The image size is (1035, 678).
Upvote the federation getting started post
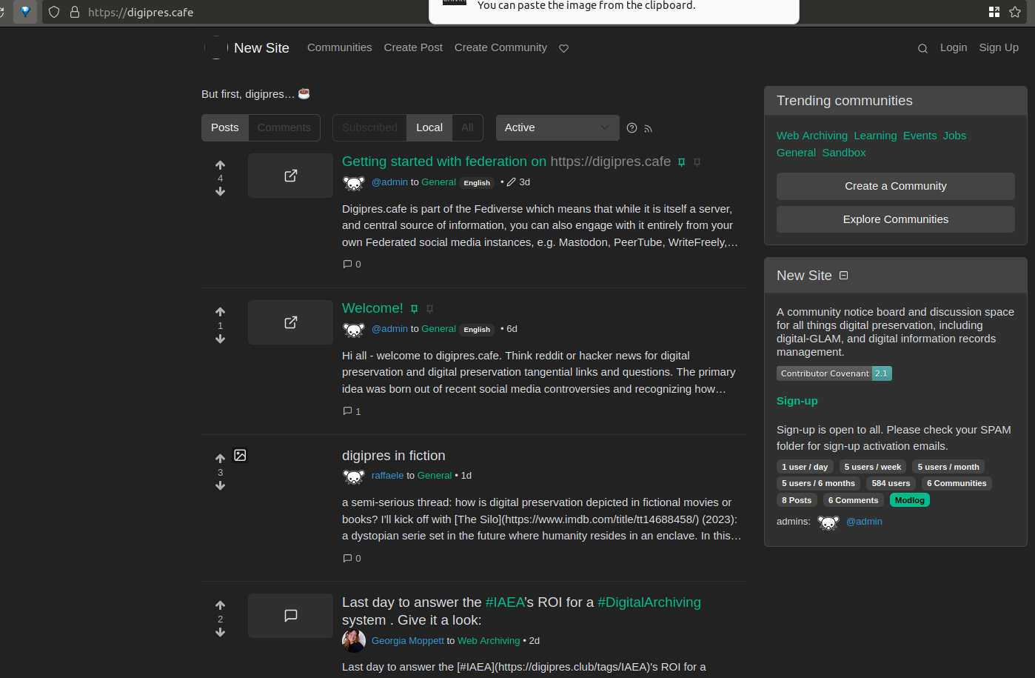(220, 164)
